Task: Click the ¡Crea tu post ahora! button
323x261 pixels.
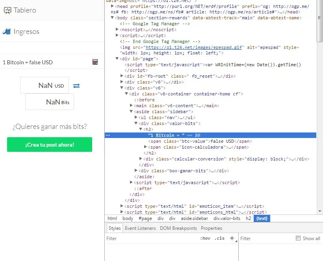Action: click(x=50, y=145)
